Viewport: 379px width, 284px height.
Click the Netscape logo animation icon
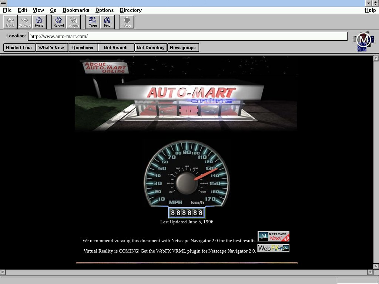click(363, 40)
